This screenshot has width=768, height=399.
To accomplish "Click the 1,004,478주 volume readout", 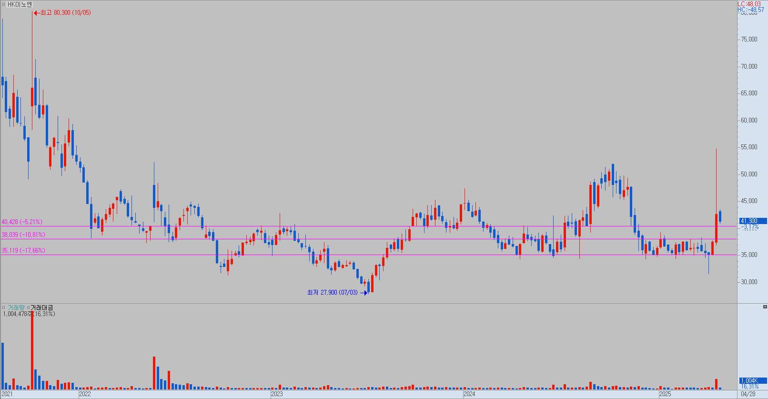I will pos(29,314).
